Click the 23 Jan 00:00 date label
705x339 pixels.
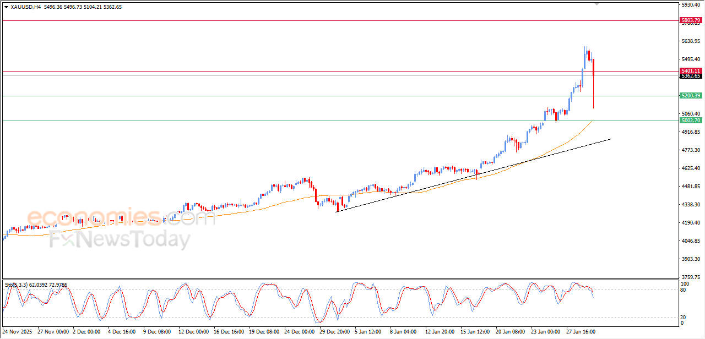545,332
